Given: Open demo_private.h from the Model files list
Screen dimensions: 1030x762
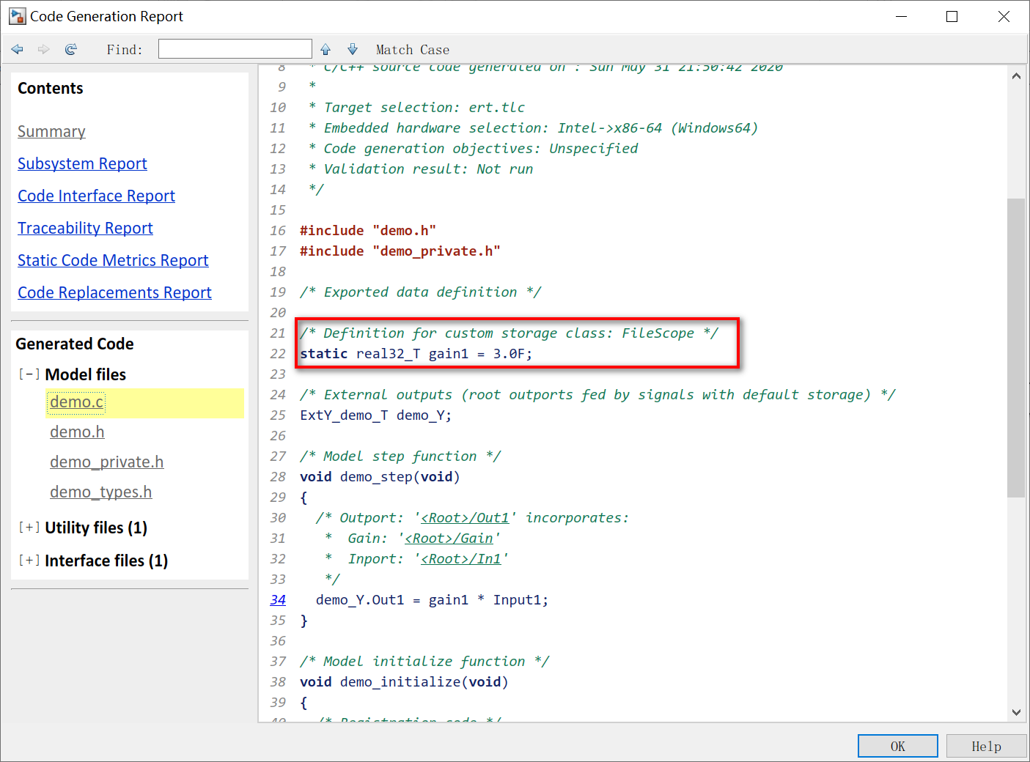Looking at the screenshot, I should pos(106,462).
